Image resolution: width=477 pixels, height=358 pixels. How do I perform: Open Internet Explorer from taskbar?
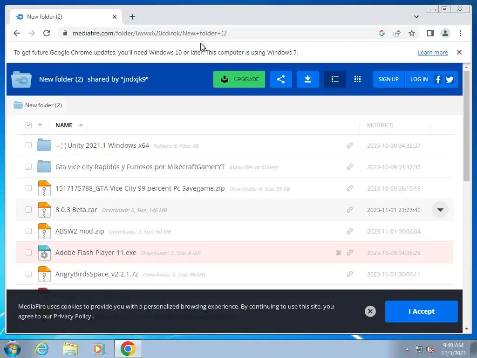(x=41, y=349)
